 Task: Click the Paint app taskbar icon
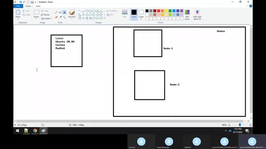pos(44,131)
